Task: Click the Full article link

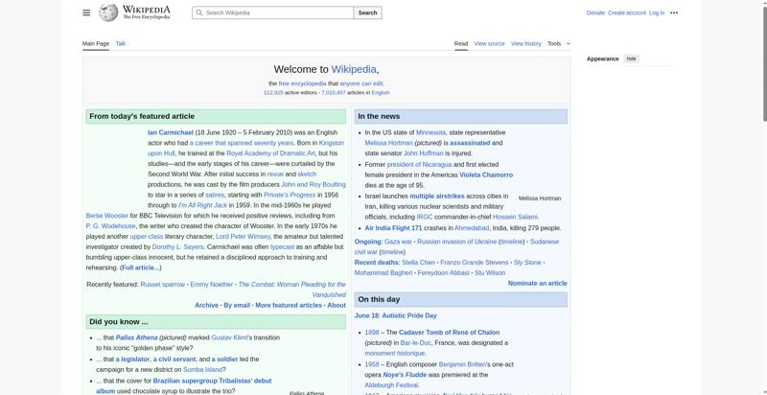Action: coord(140,267)
